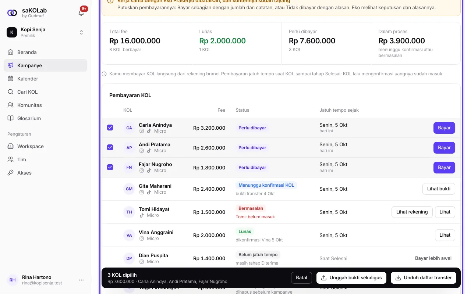Uncheck Carla Anindya's row checkbox
471x294 pixels.
click(110, 128)
